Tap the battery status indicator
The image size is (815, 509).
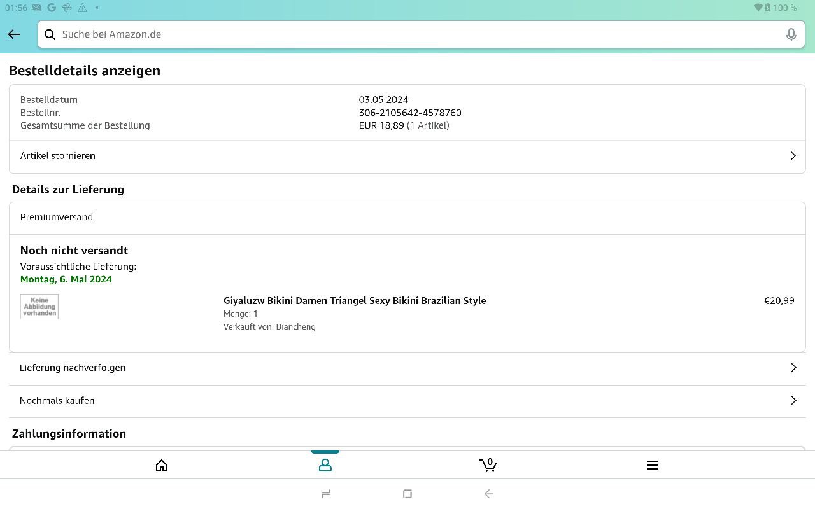[767, 8]
